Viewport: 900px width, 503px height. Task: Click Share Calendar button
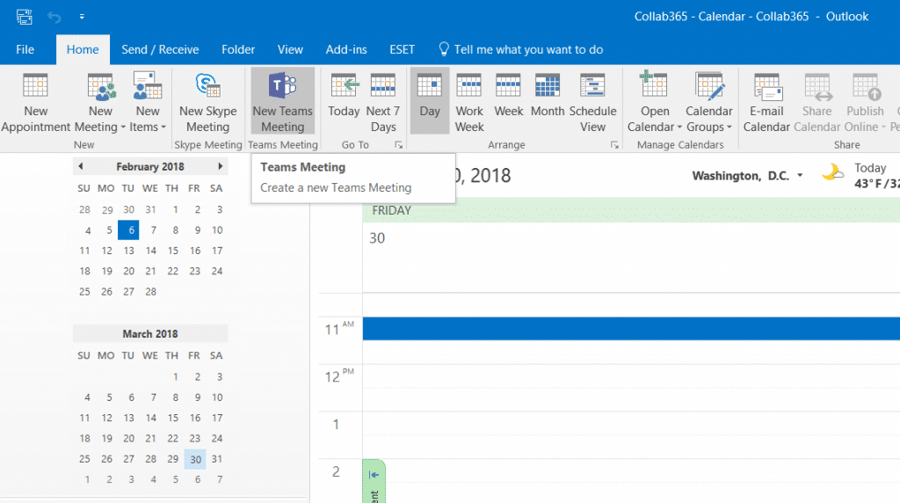[x=817, y=104]
